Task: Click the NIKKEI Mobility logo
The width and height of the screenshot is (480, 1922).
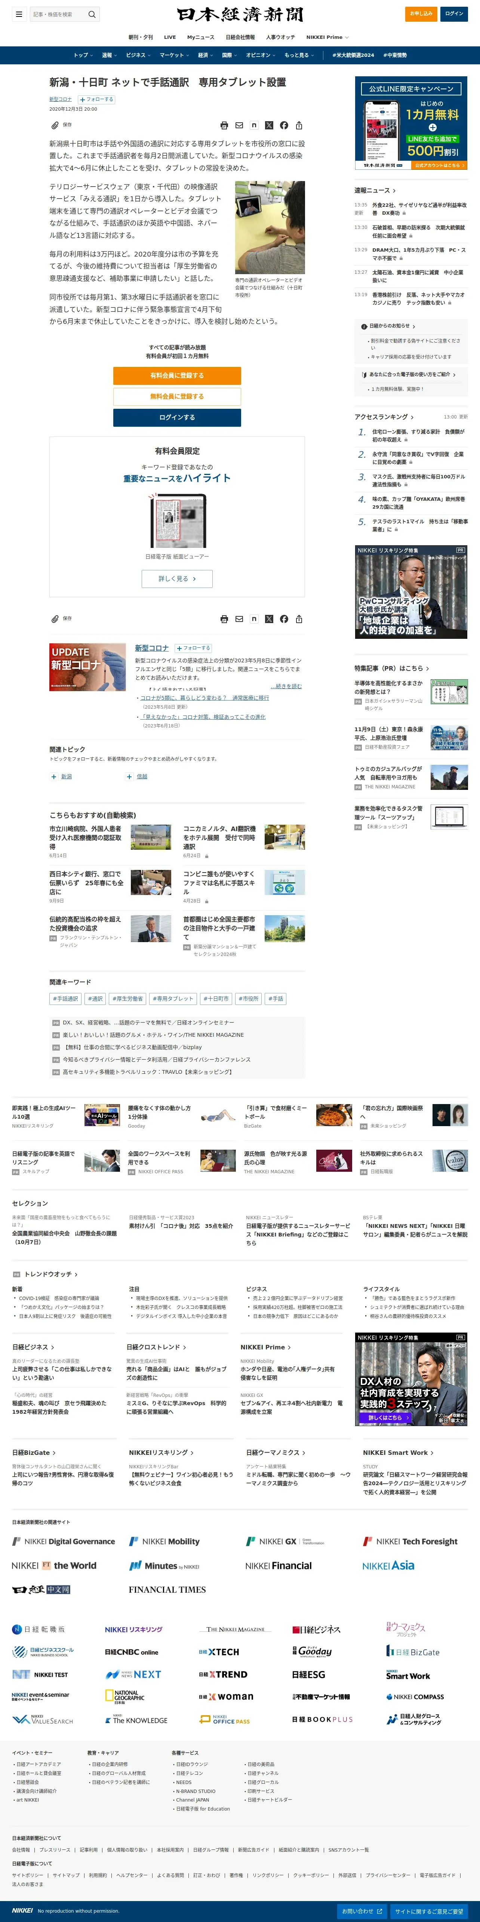Action: click(164, 1542)
